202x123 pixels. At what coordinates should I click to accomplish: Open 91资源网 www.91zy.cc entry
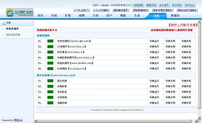click(x=71, y=47)
